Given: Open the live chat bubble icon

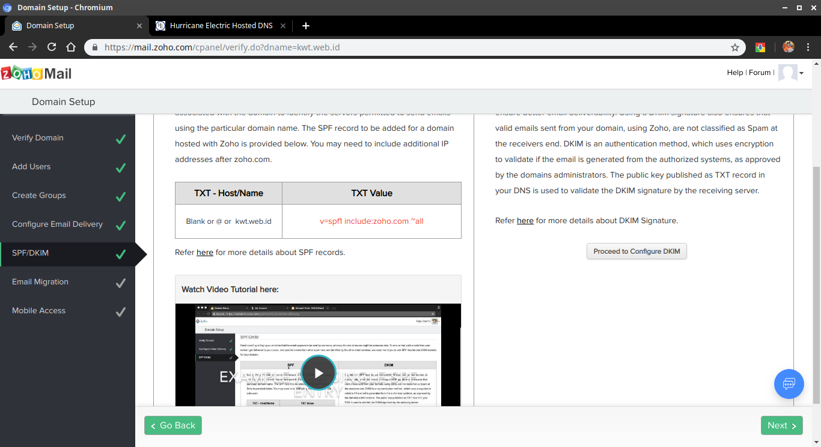Looking at the screenshot, I should 789,383.
